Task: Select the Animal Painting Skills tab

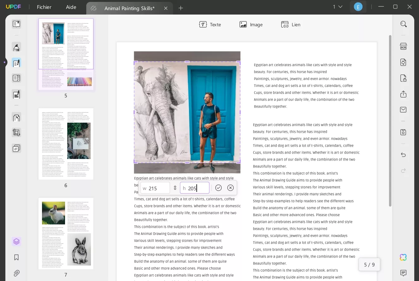Action: (129, 9)
